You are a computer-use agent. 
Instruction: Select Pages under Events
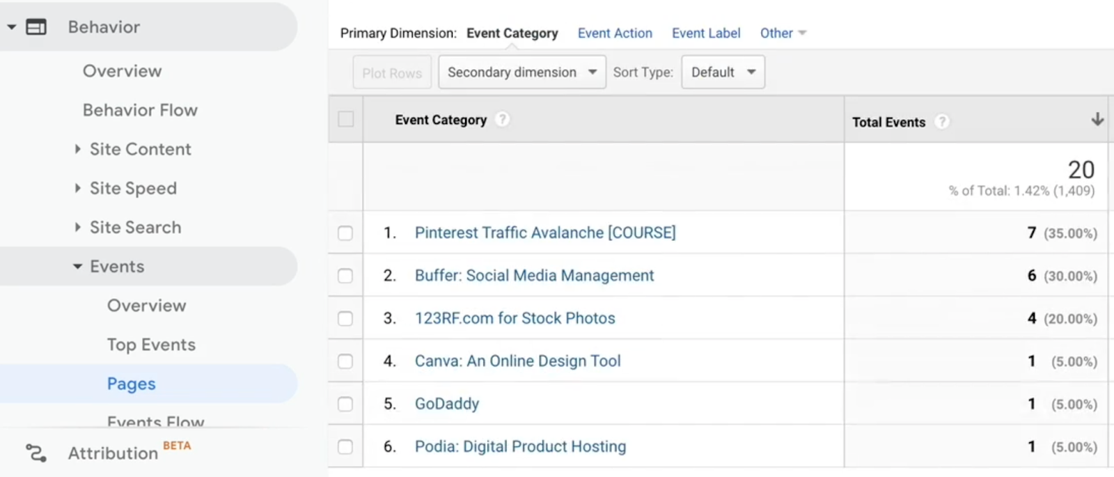click(132, 384)
